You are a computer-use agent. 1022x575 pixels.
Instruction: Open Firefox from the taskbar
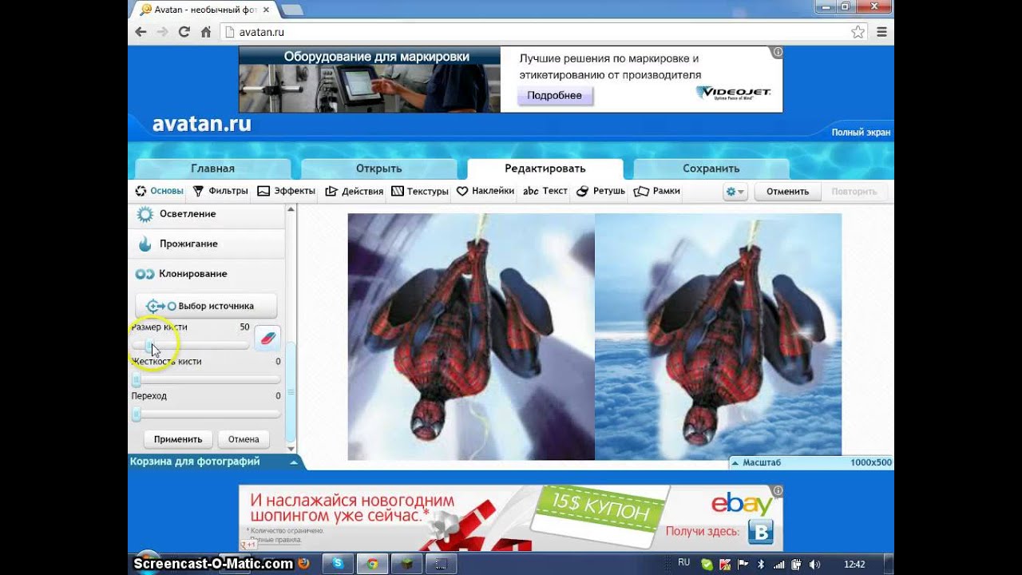304,564
